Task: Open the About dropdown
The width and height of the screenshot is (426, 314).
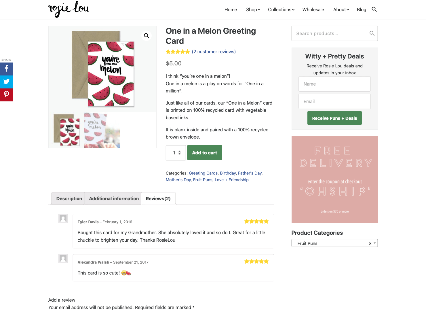Action: click(x=341, y=10)
